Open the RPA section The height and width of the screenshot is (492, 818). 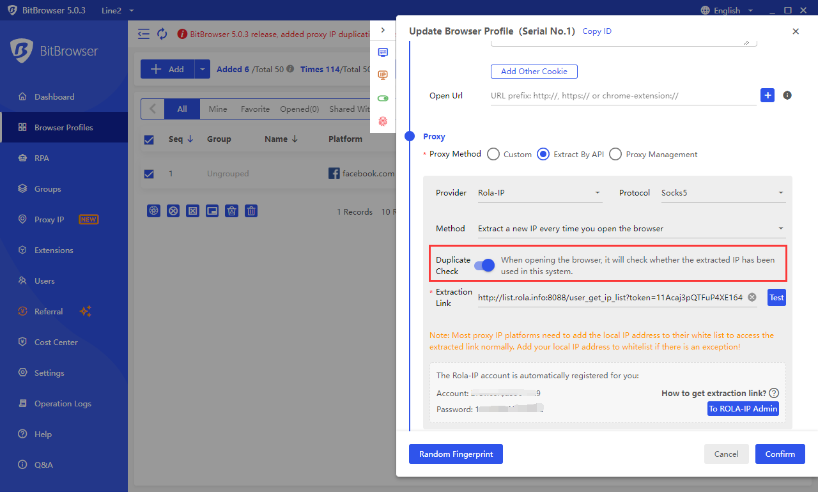[x=64, y=158]
